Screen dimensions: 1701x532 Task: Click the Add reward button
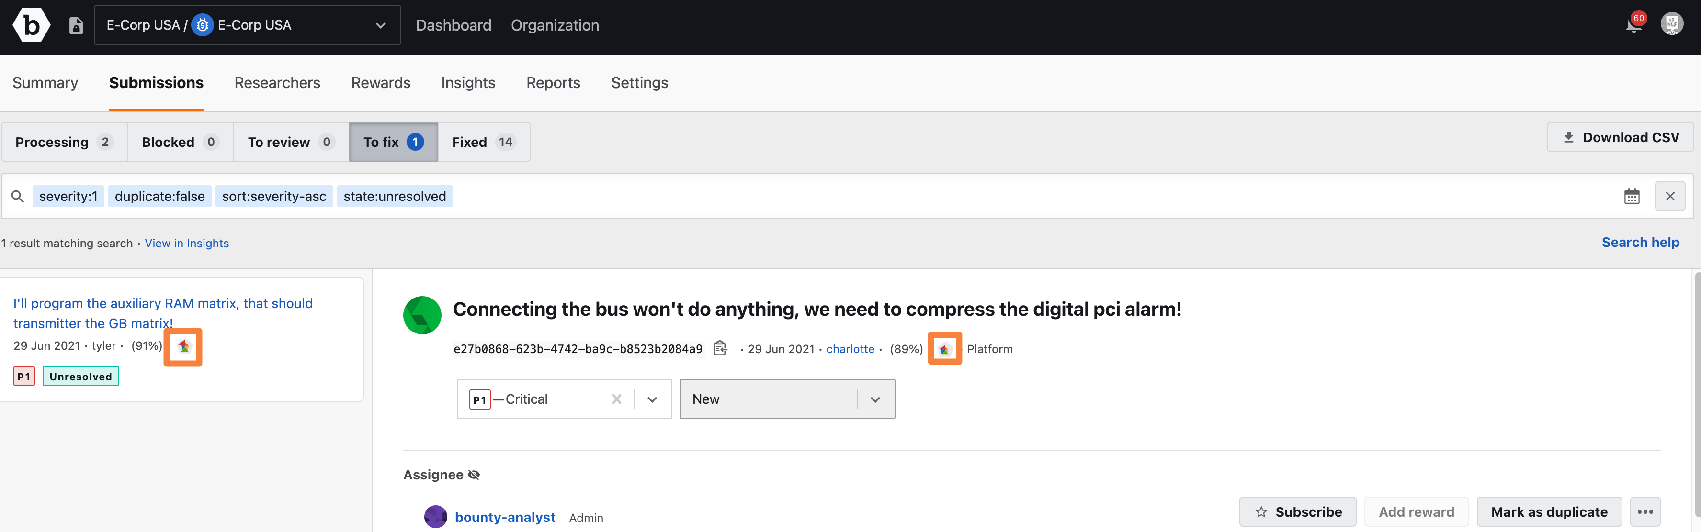point(1417,511)
